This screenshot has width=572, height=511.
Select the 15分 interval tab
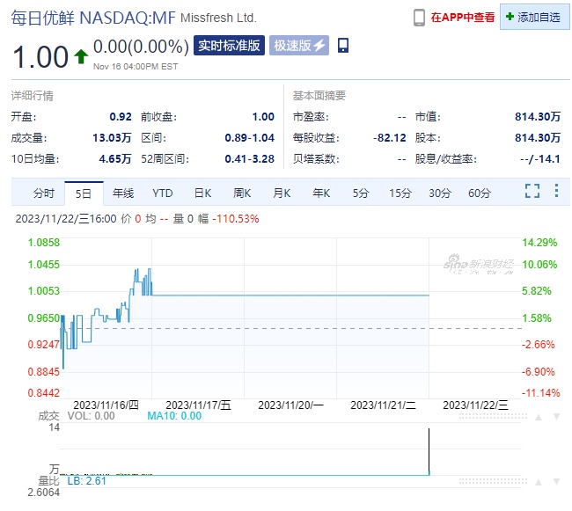pyautogui.click(x=400, y=193)
